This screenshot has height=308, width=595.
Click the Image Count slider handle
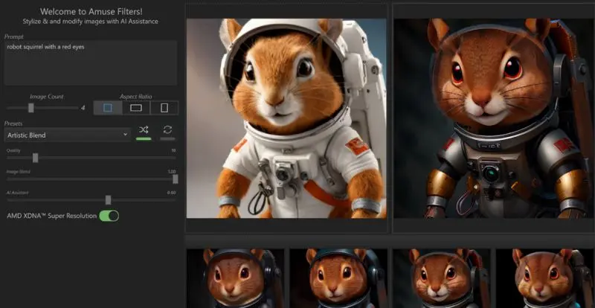30,108
